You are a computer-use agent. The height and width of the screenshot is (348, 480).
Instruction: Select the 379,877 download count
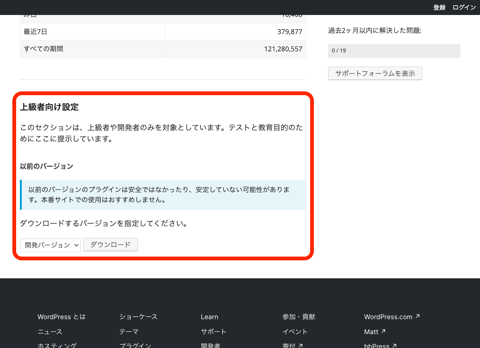click(x=289, y=32)
